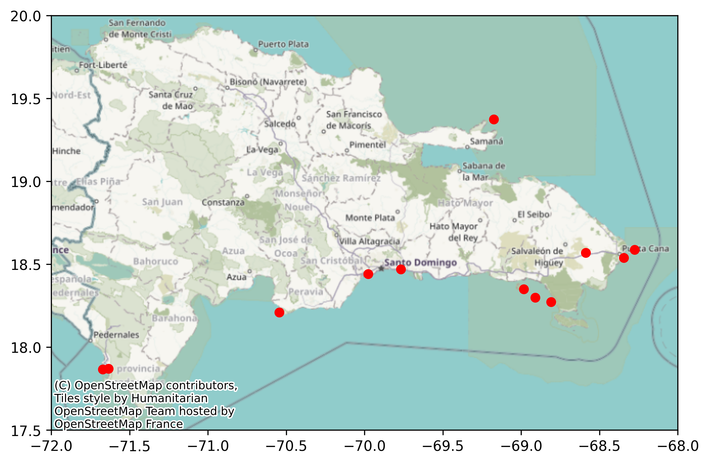Viewport: 709px width, 464px height.
Task: Click red dot just east of Santo Domingo label
Action: 401,269
